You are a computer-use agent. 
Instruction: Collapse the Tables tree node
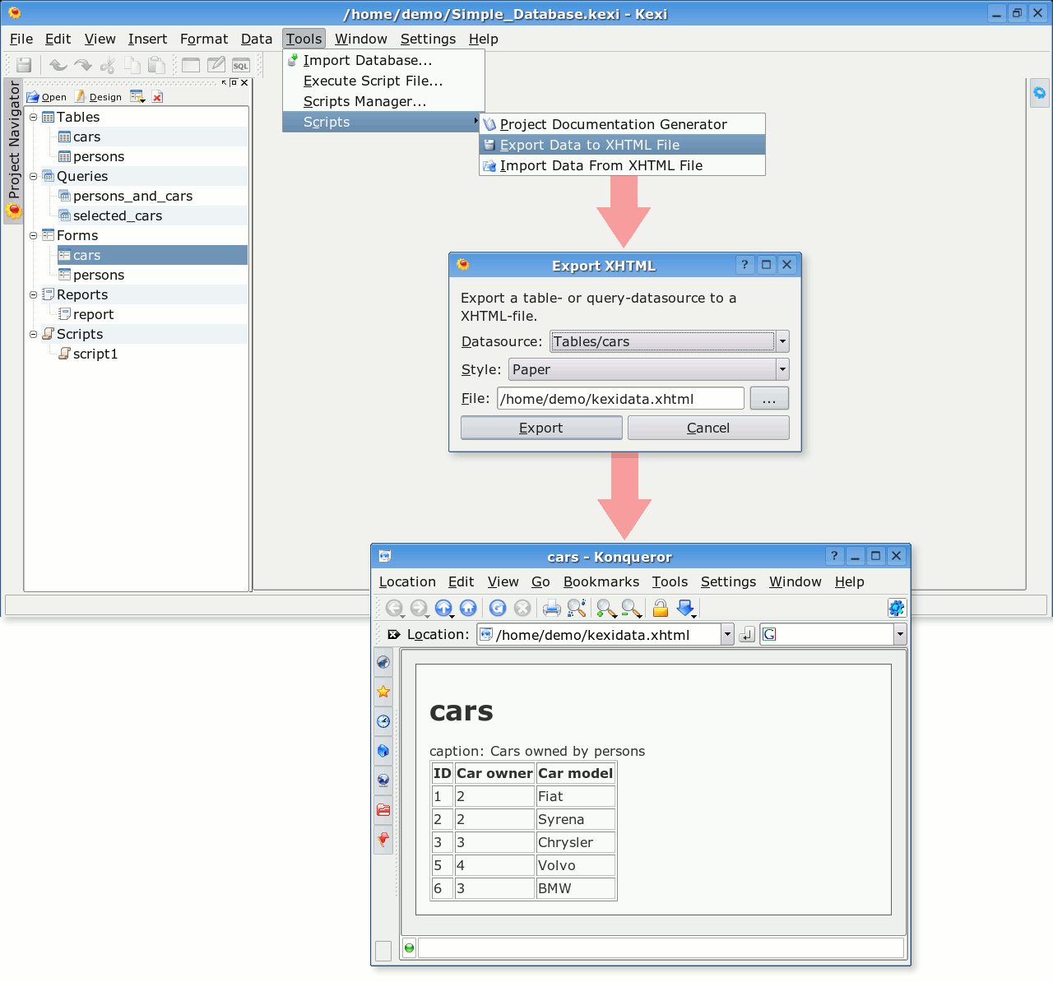tap(34, 118)
